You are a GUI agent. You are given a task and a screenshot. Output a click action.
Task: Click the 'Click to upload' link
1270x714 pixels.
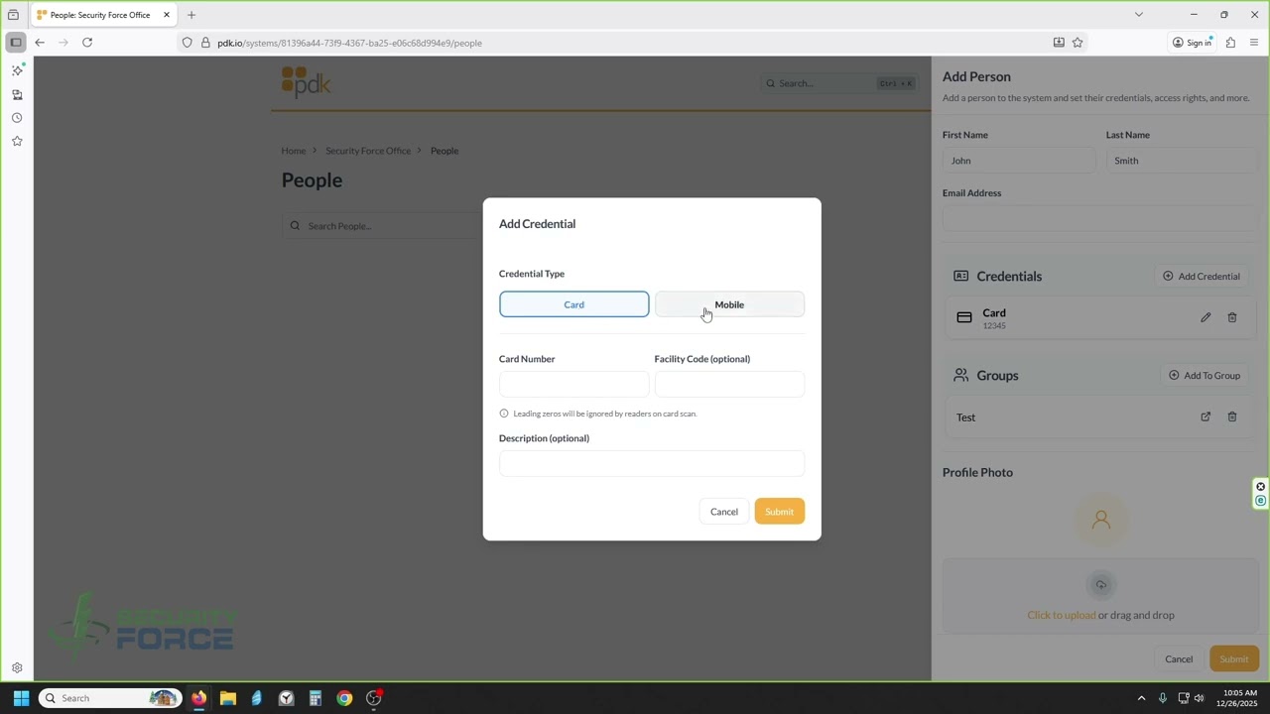(1062, 615)
